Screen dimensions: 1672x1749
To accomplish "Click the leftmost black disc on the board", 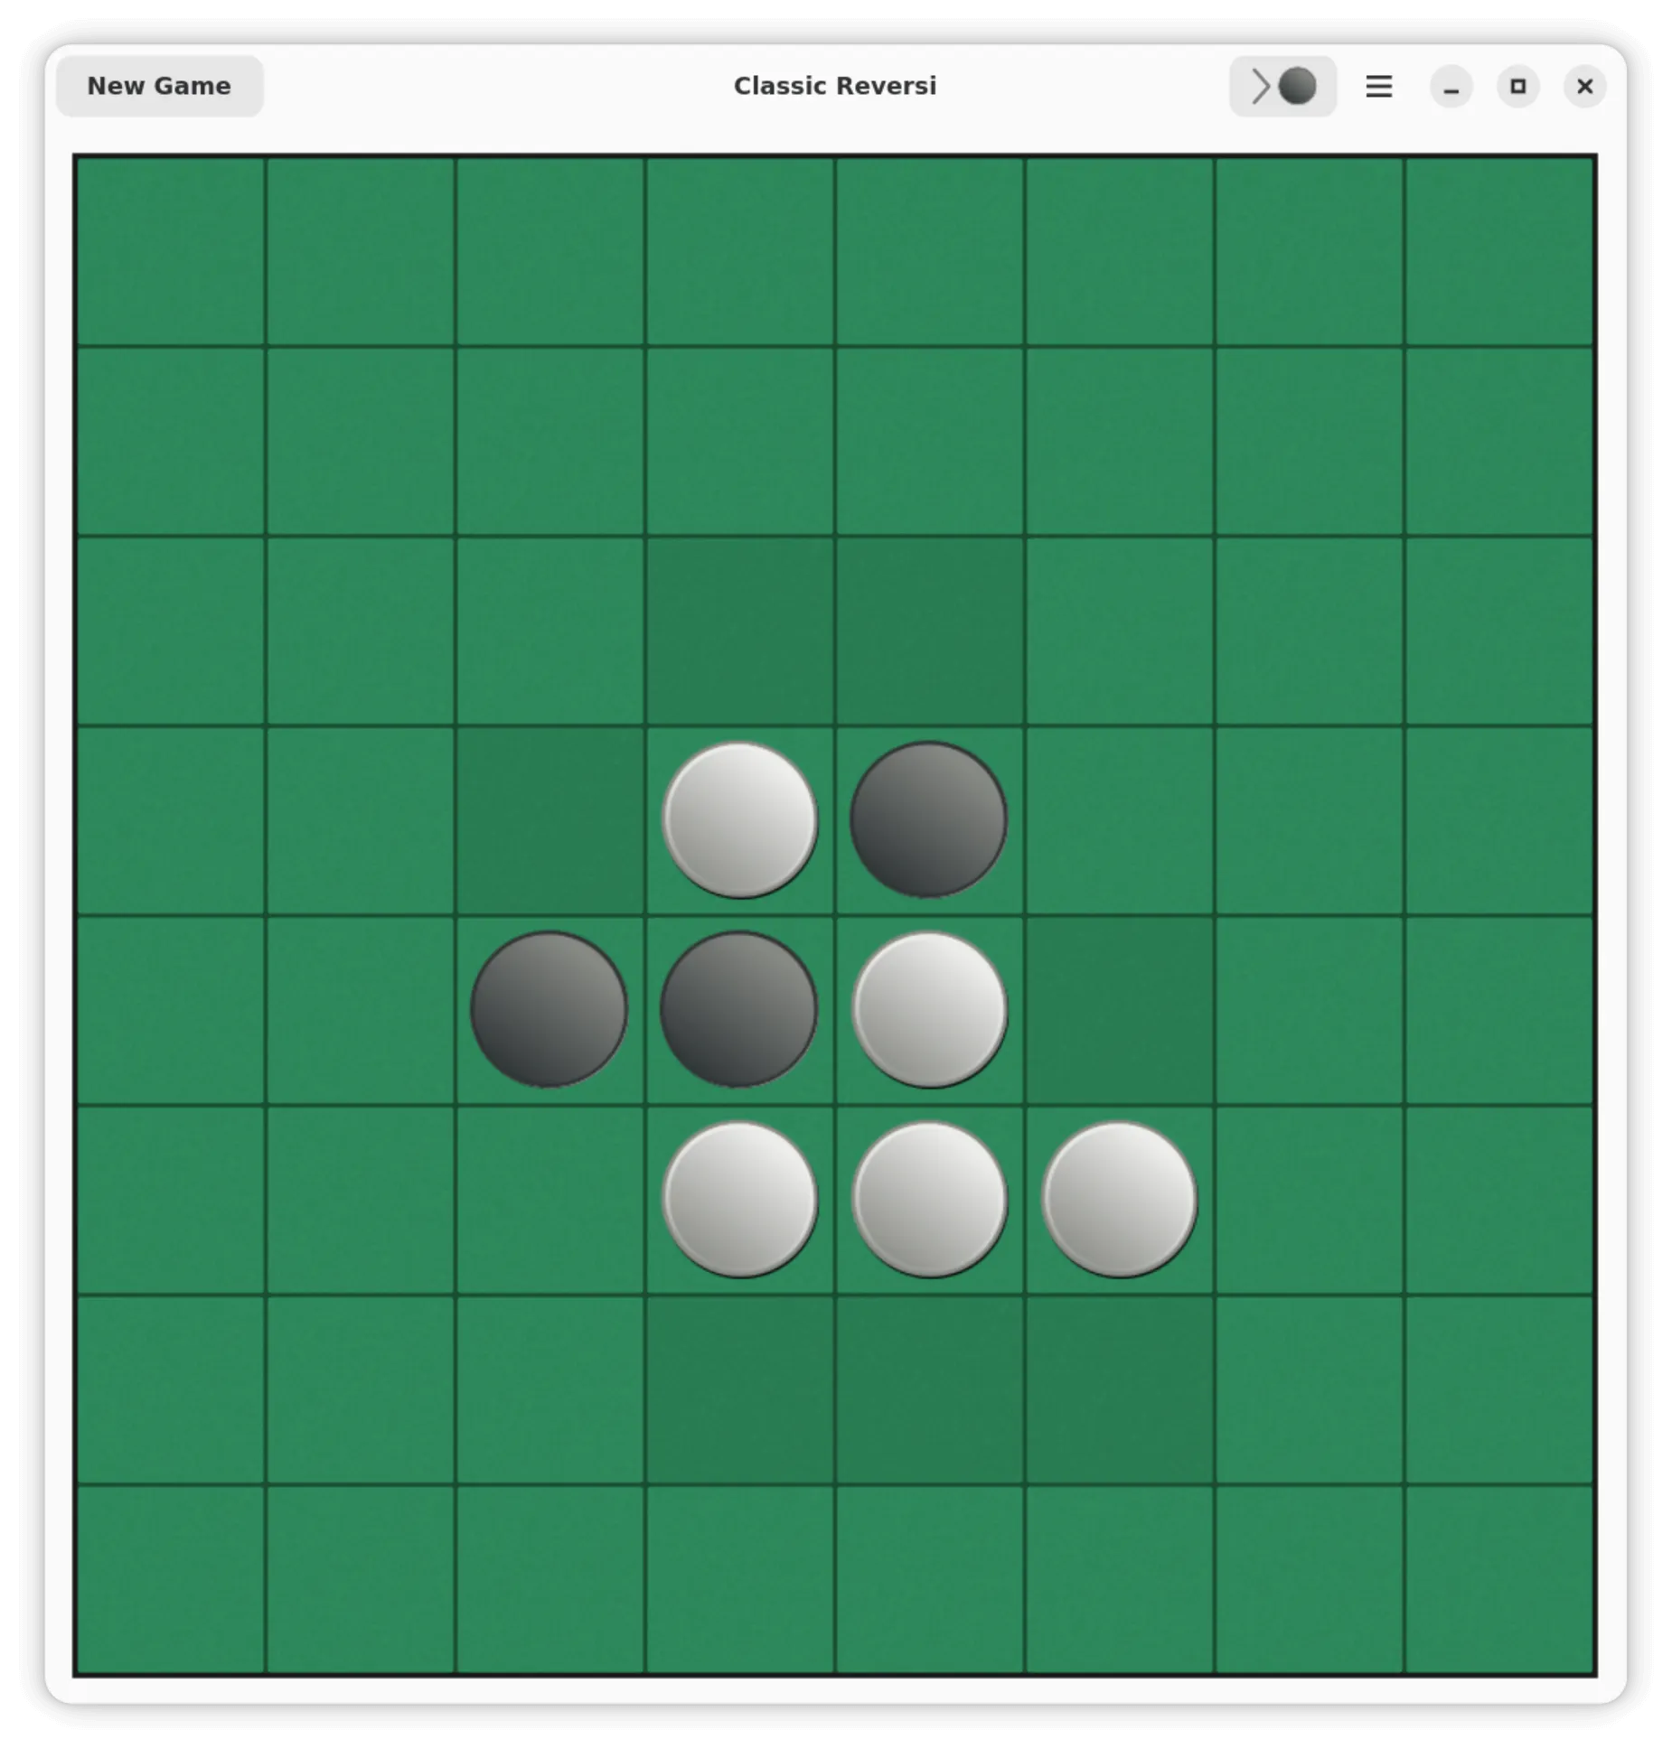I will [x=549, y=1010].
